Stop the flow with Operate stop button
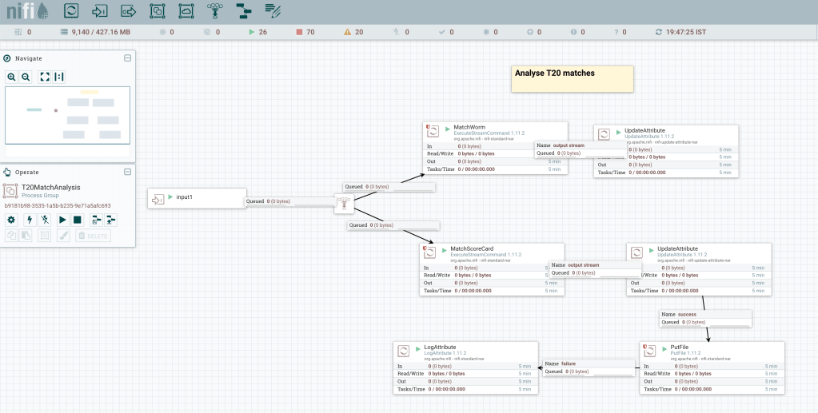 pyautogui.click(x=78, y=220)
